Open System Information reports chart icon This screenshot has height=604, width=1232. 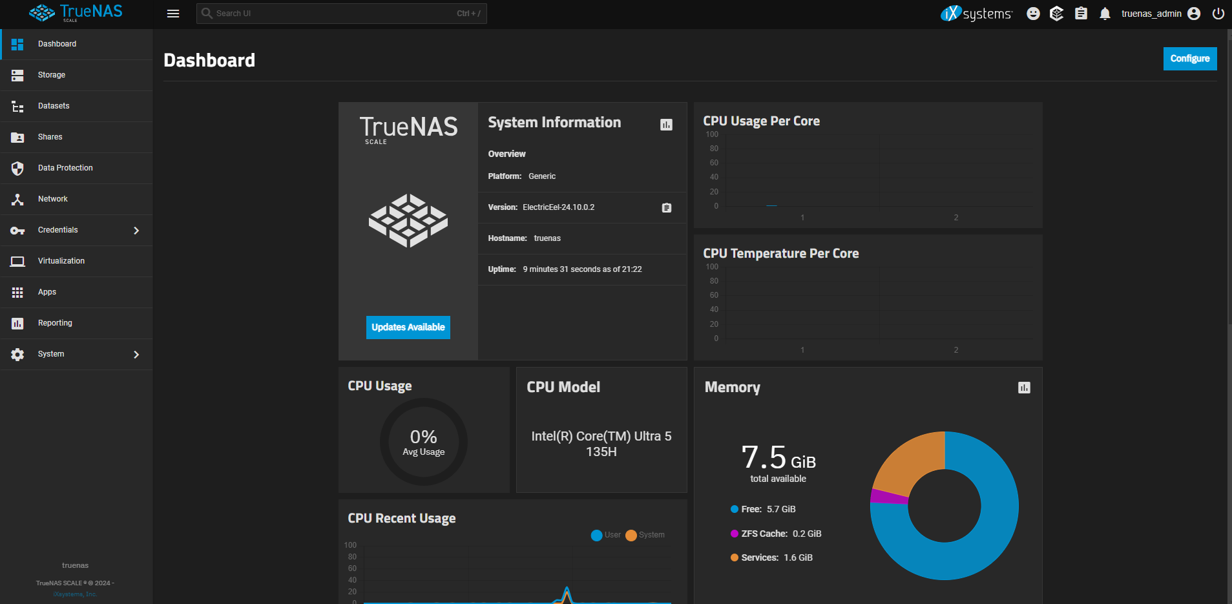click(666, 125)
